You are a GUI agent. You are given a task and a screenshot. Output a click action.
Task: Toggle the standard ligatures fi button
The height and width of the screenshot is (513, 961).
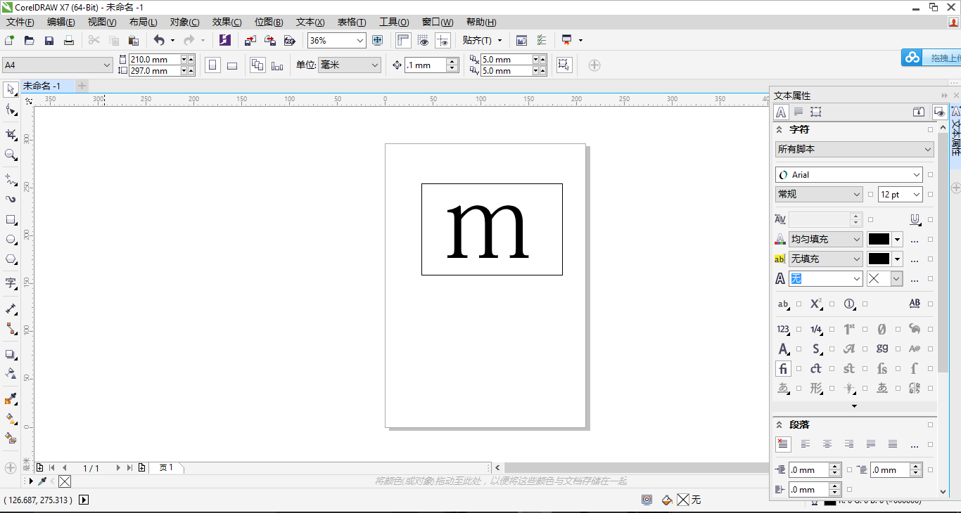(783, 368)
